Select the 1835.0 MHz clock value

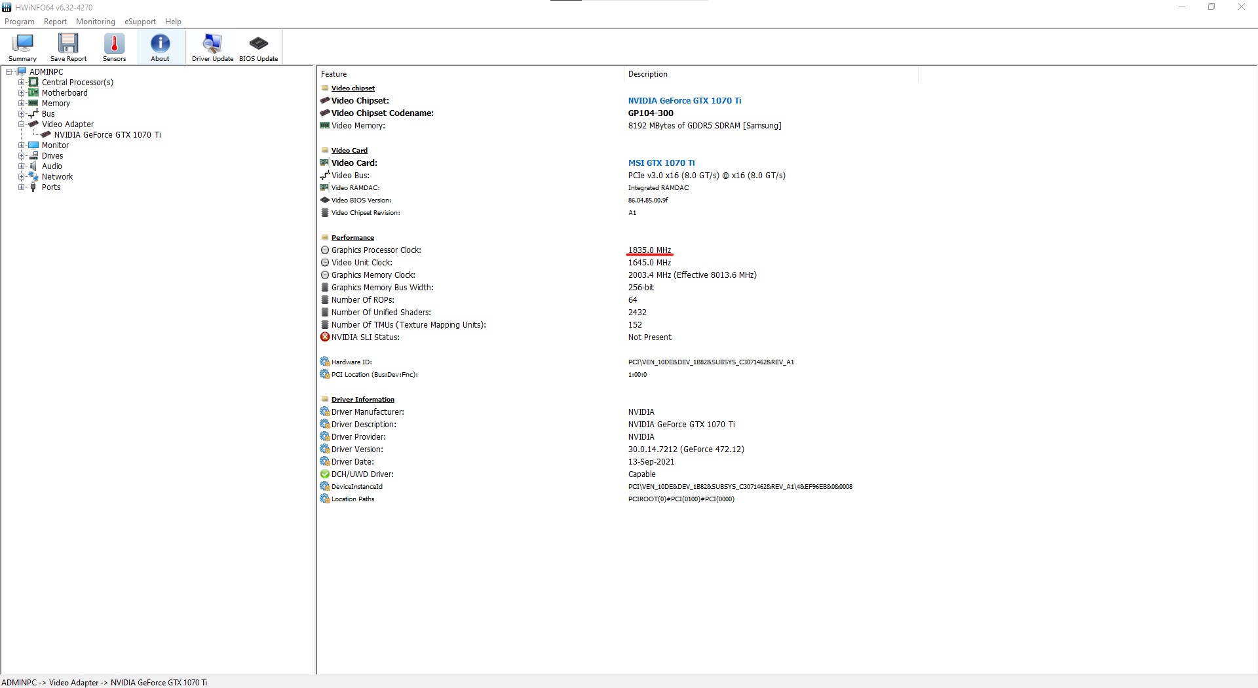click(x=649, y=250)
